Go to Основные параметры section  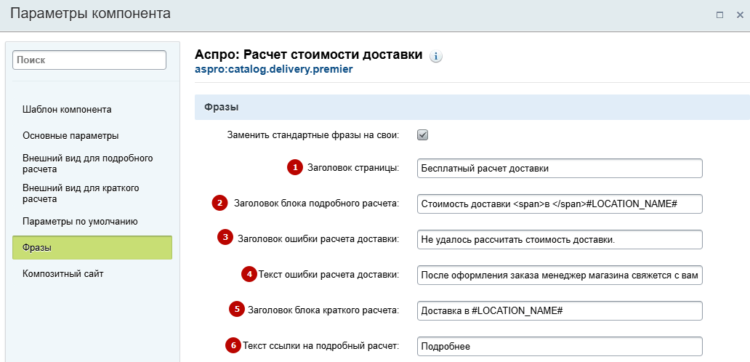coord(70,135)
